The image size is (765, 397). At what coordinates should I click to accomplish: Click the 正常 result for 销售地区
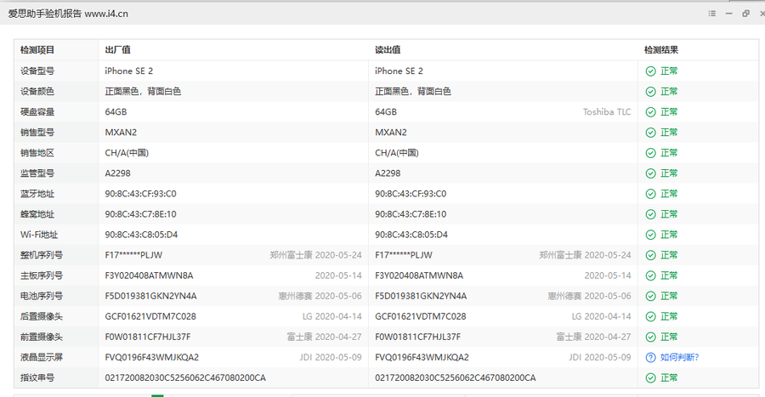pyautogui.click(x=669, y=153)
